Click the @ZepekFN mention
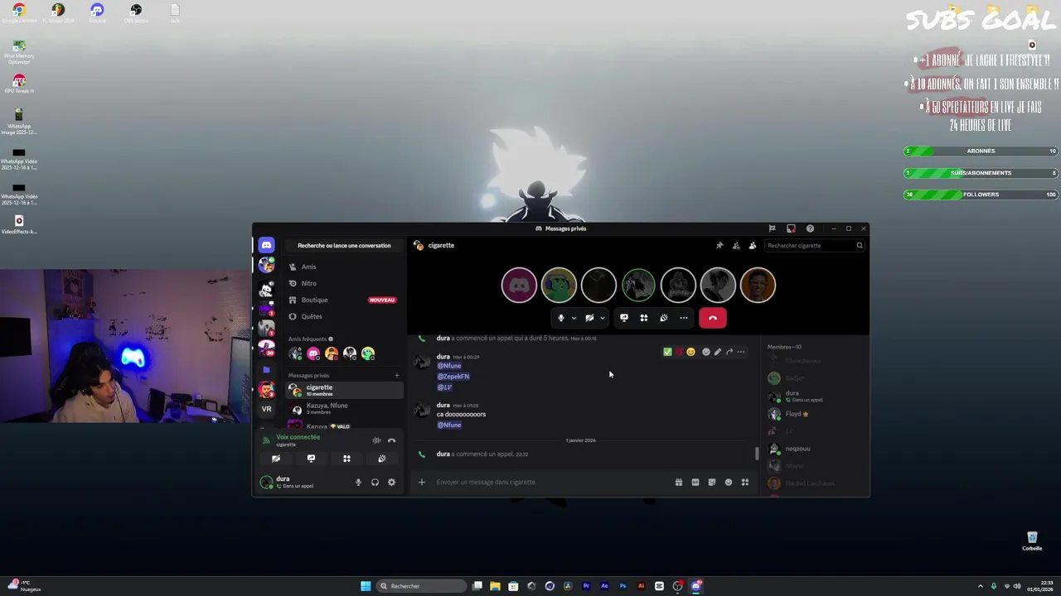This screenshot has width=1061, height=596. tap(453, 377)
